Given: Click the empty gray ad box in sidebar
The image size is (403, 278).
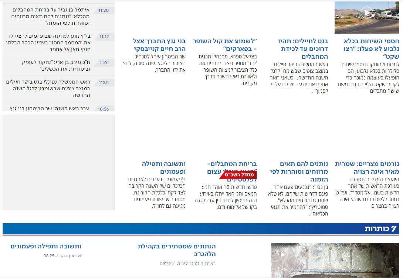Looking at the screenshot, I should click(58, 162).
